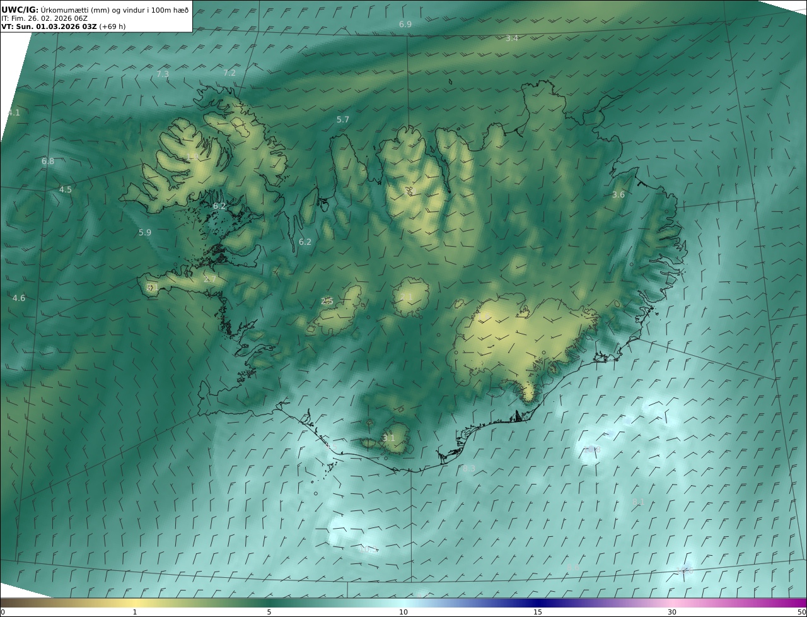Click the colorbar tick label 15
The image size is (807, 617).
538,612
